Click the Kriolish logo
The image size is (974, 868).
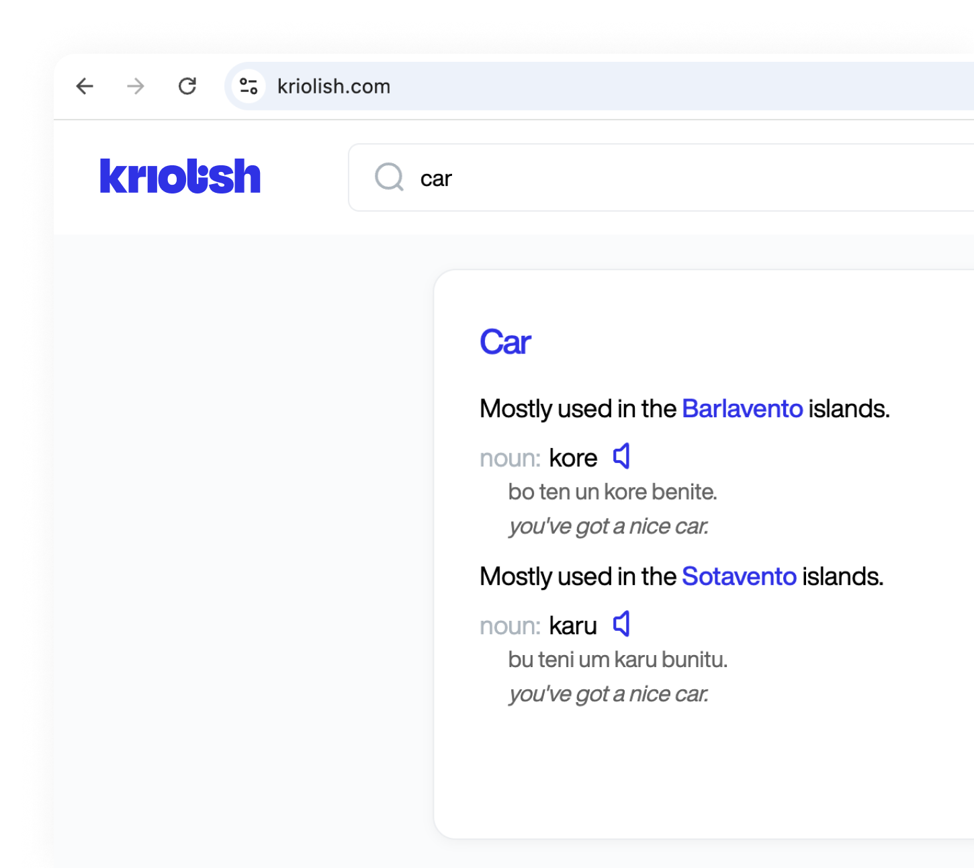(180, 177)
